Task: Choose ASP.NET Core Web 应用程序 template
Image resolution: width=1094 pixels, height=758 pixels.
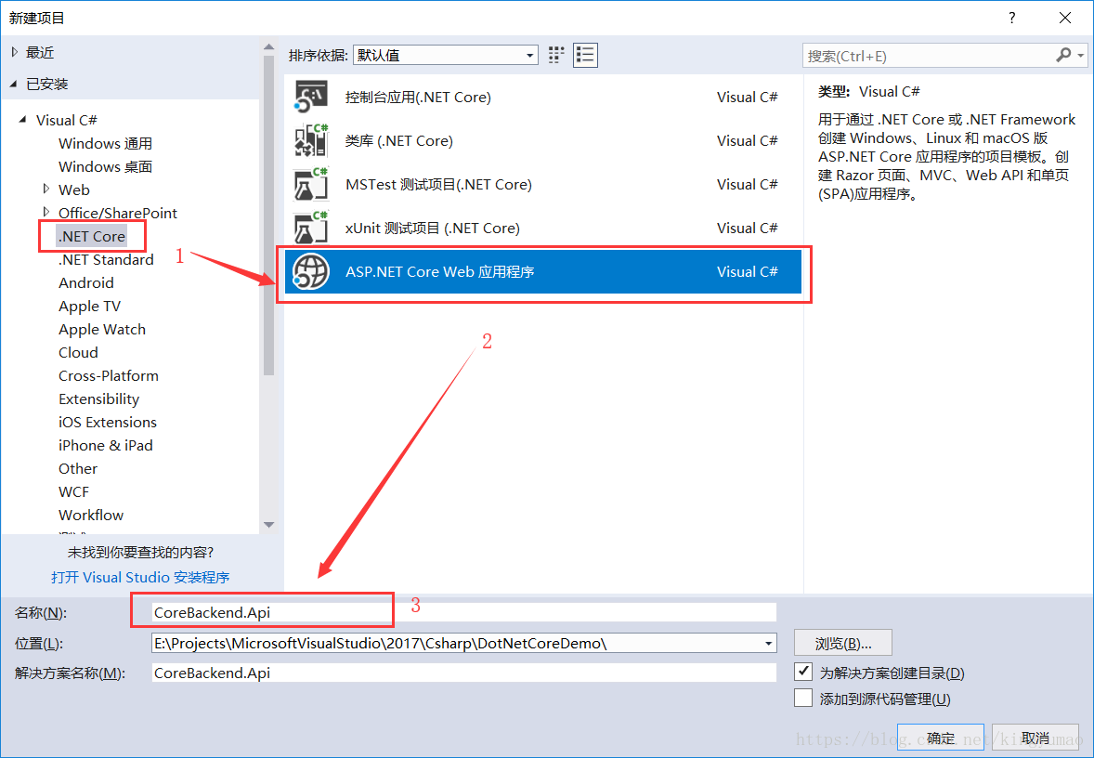Action: [x=542, y=271]
